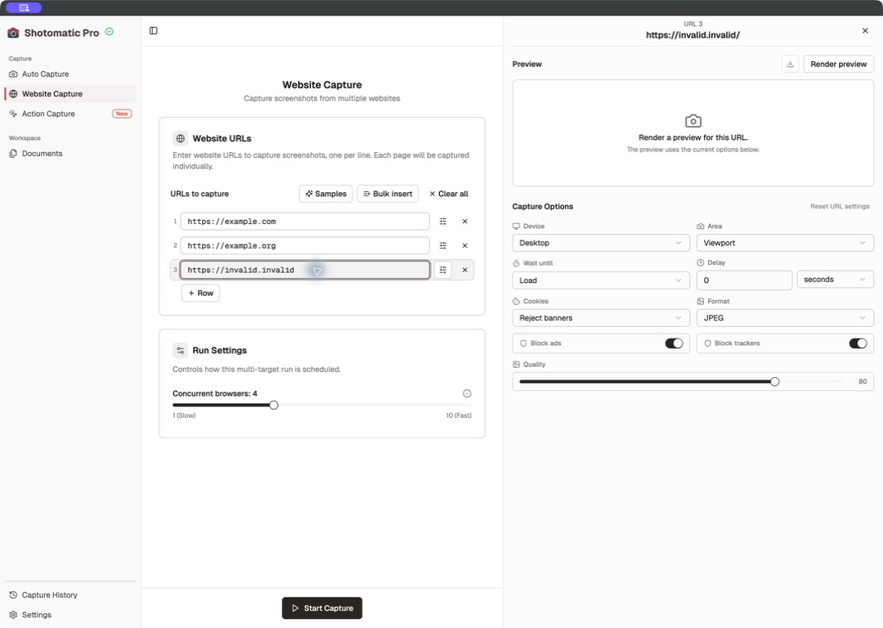883x628 pixels.
Task: Click Render preview
Action: pyautogui.click(x=839, y=65)
